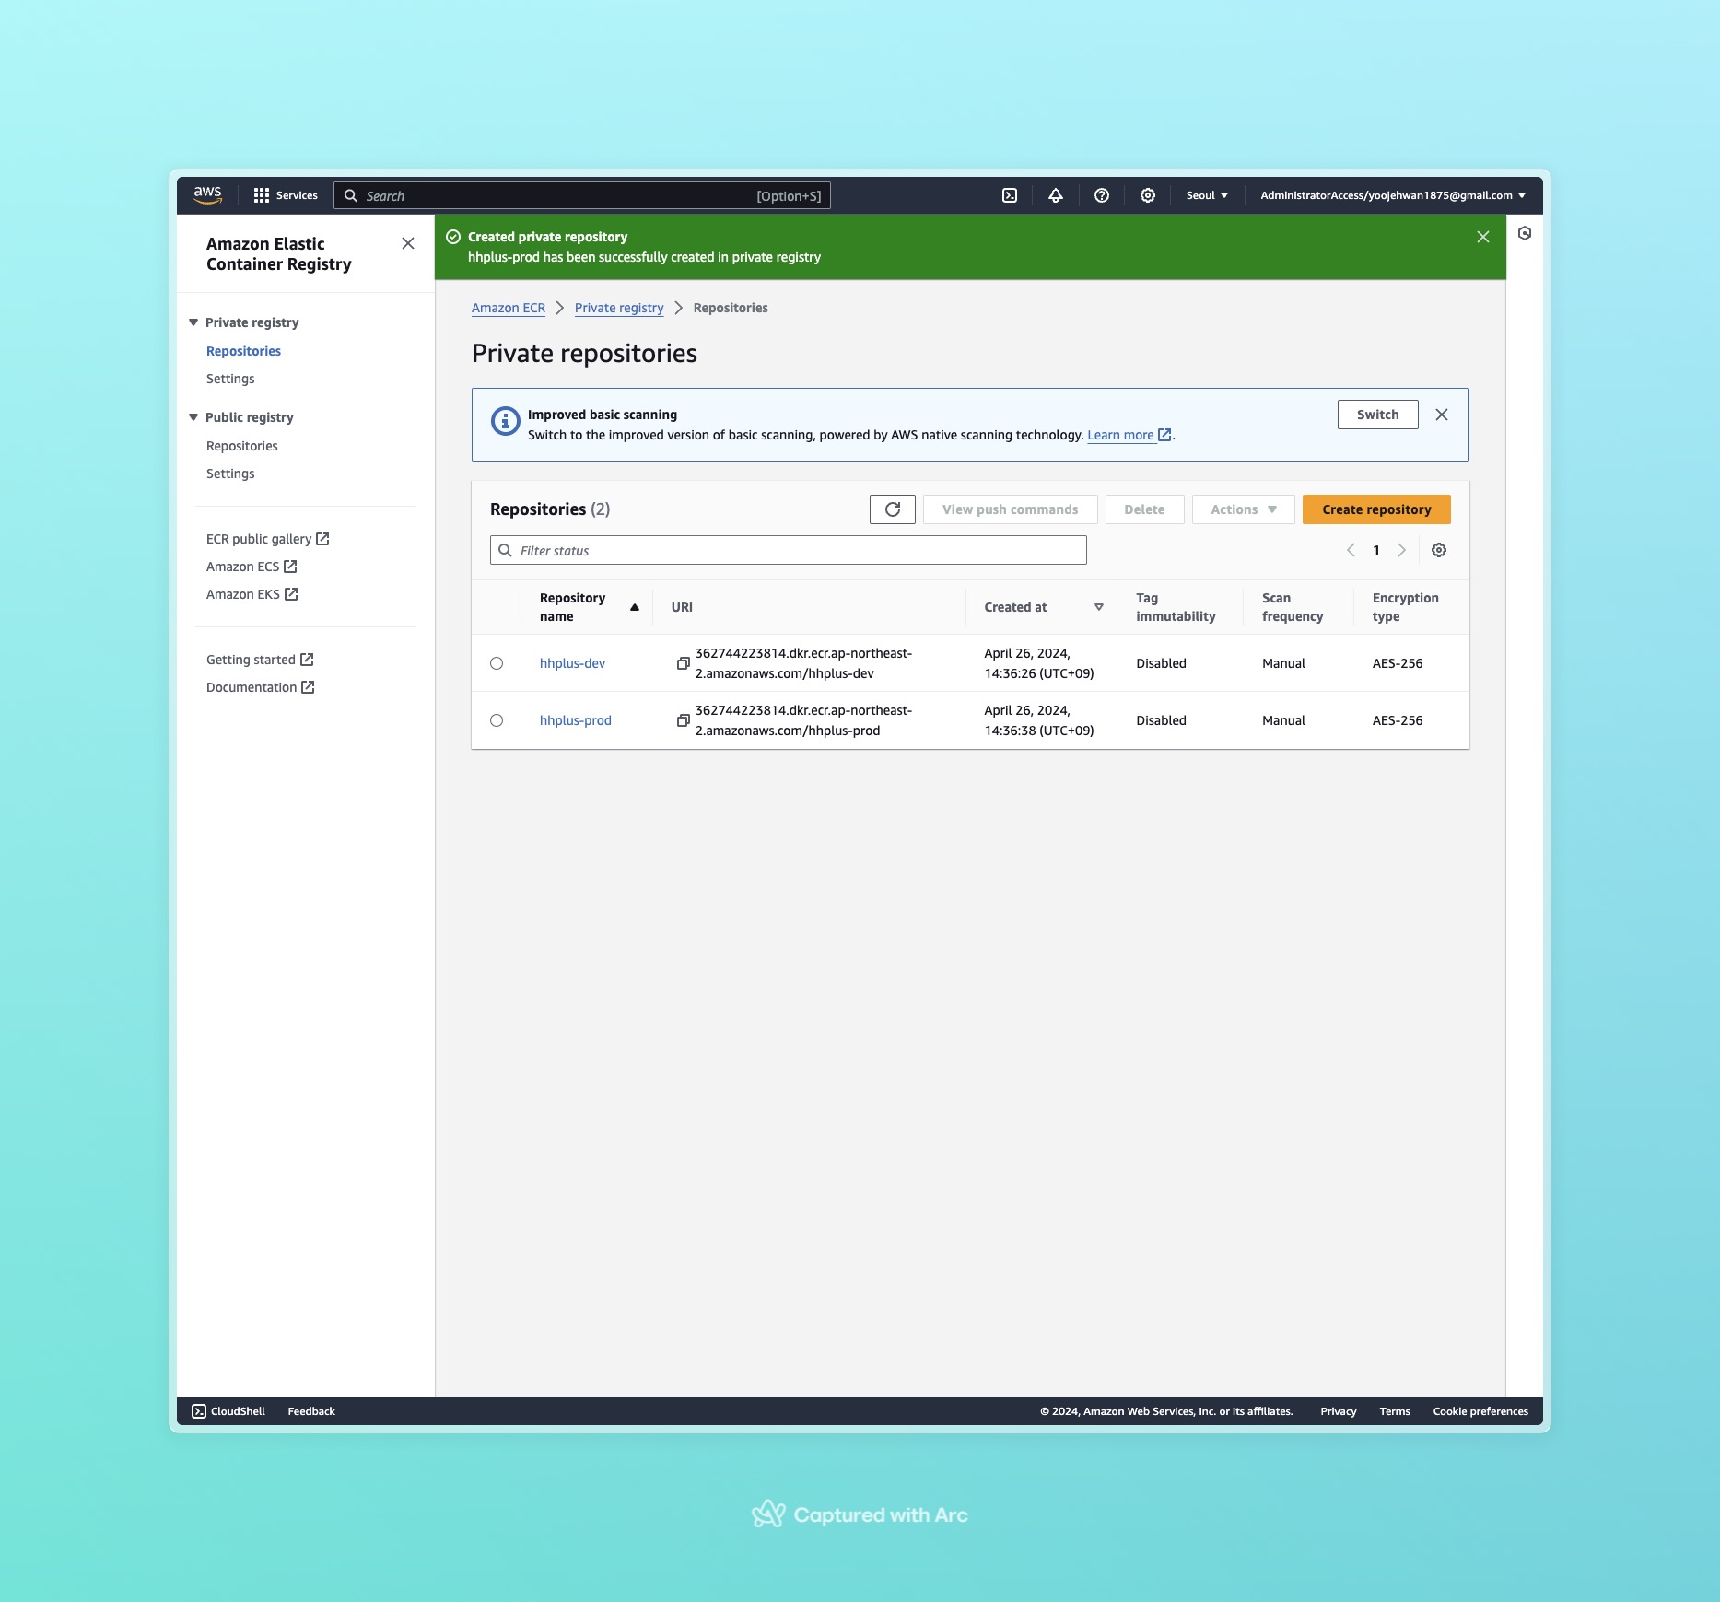Image resolution: width=1720 pixels, height=1602 pixels.
Task: Select the hhplus-dev radio button
Action: tap(497, 663)
